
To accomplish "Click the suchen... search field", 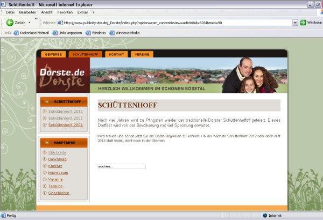I will (x=122, y=166).
